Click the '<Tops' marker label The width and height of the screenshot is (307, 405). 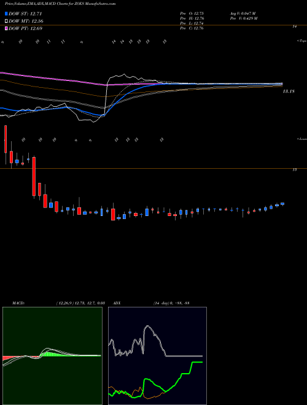[x=302, y=41]
